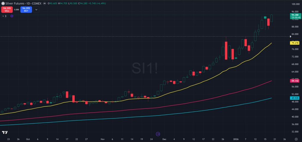The height and width of the screenshot is (142, 302).
Task: Click the purple indicator loading icon
Action: 12,16
